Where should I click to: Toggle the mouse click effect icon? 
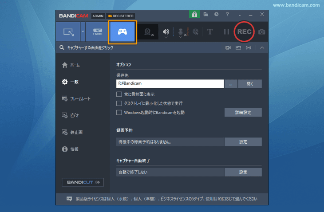click(195, 32)
